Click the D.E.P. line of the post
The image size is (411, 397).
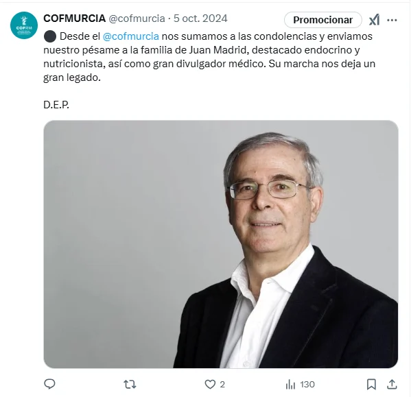(56, 105)
